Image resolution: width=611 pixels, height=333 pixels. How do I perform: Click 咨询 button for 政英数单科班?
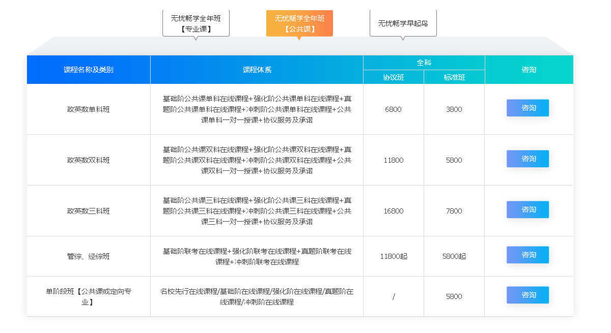click(x=527, y=108)
